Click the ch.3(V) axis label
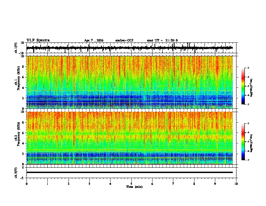Screen dimensions: 266x206 (16, 173)
